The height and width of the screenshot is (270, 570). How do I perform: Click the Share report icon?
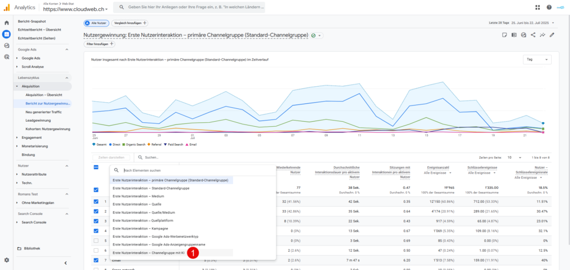coord(533,35)
